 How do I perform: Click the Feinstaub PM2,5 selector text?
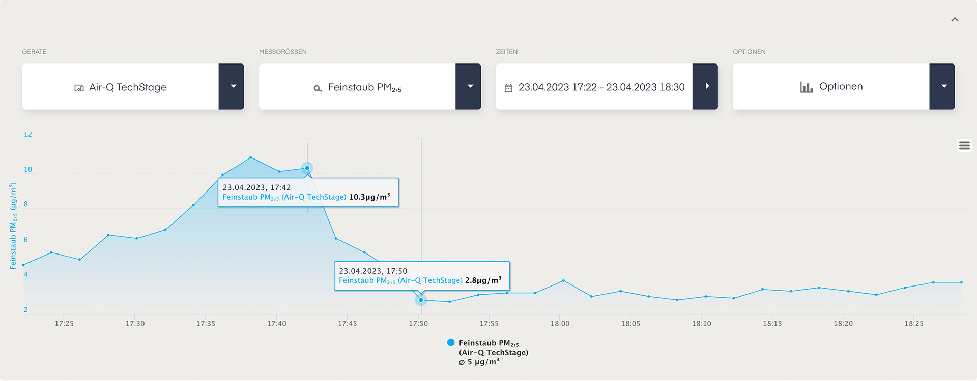pyautogui.click(x=364, y=87)
